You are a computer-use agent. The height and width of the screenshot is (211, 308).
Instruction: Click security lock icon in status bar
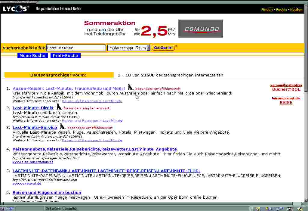click(x=3, y=209)
